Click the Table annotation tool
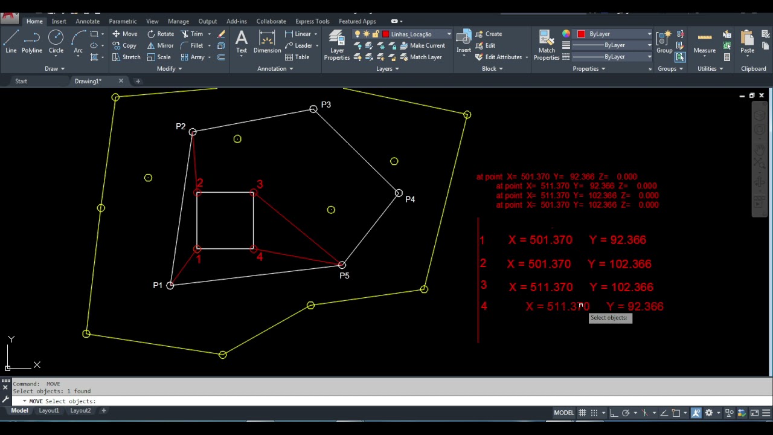Screen dimensions: 773x435 pyautogui.click(x=297, y=57)
